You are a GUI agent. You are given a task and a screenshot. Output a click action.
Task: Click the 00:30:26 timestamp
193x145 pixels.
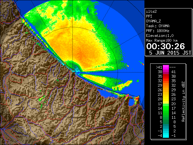[166, 46]
